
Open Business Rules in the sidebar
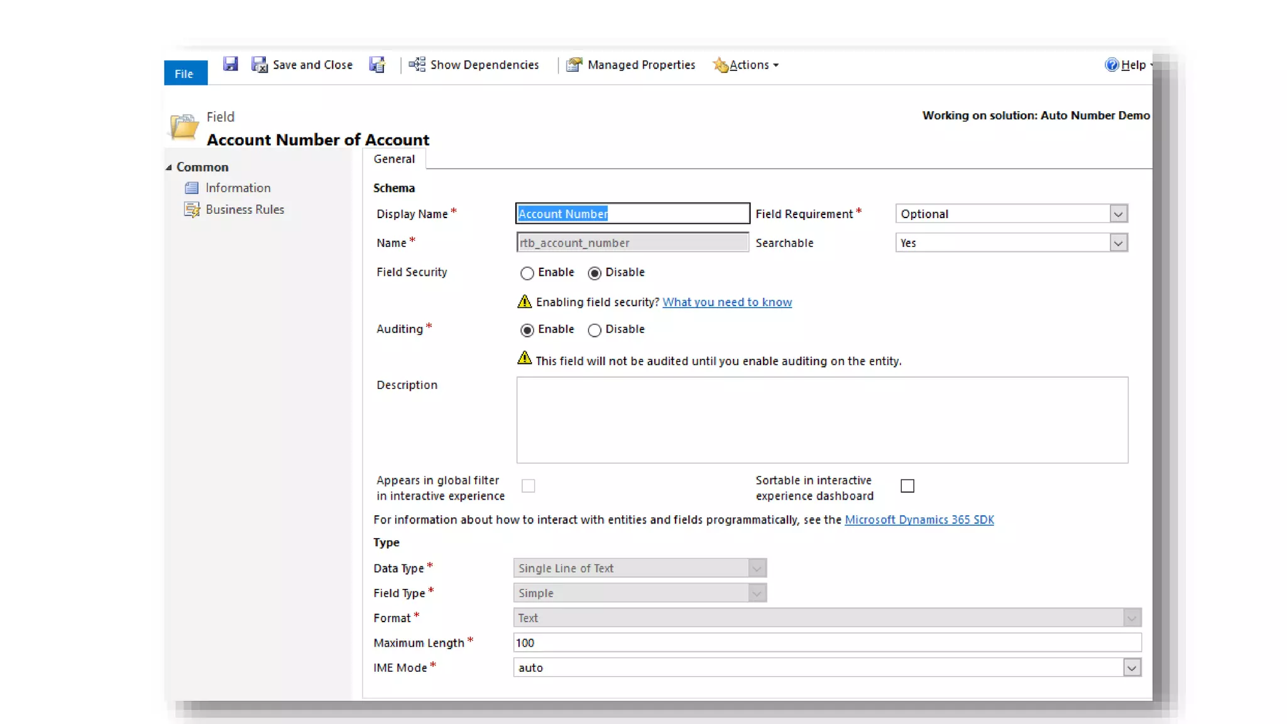coord(244,209)
